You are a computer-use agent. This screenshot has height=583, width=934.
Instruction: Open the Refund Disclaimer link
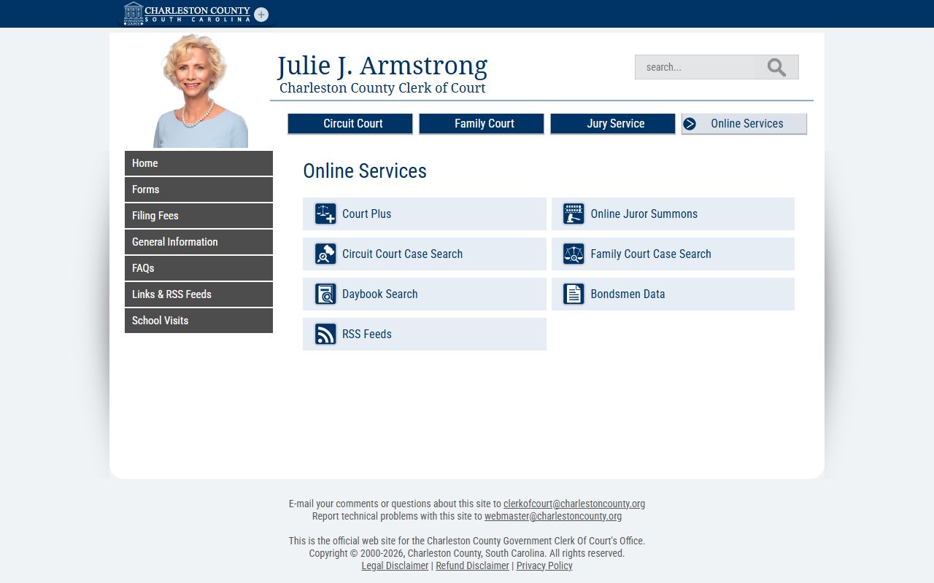pyautogui.click(x=472, y=566)
